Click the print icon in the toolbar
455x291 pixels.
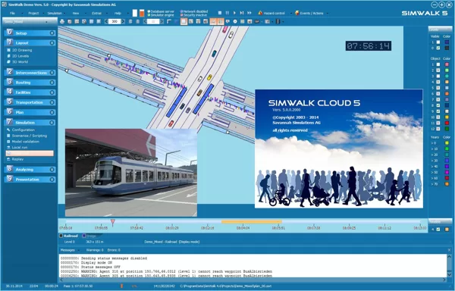click(x=62, y=21)
